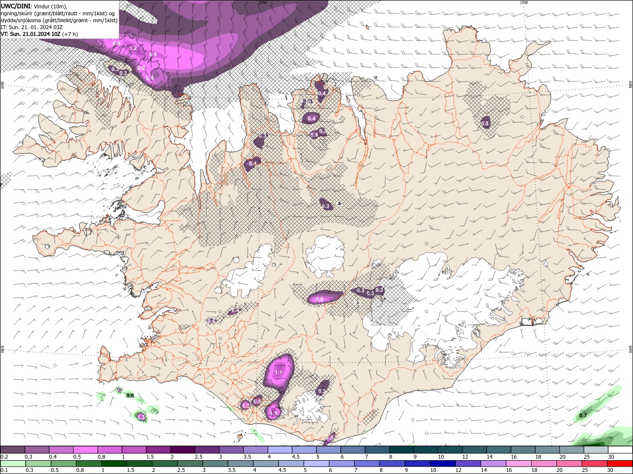This screenshot has width=633, height=474.
Task: Click the '15W' longitude label
Action: tap(524, 2)
